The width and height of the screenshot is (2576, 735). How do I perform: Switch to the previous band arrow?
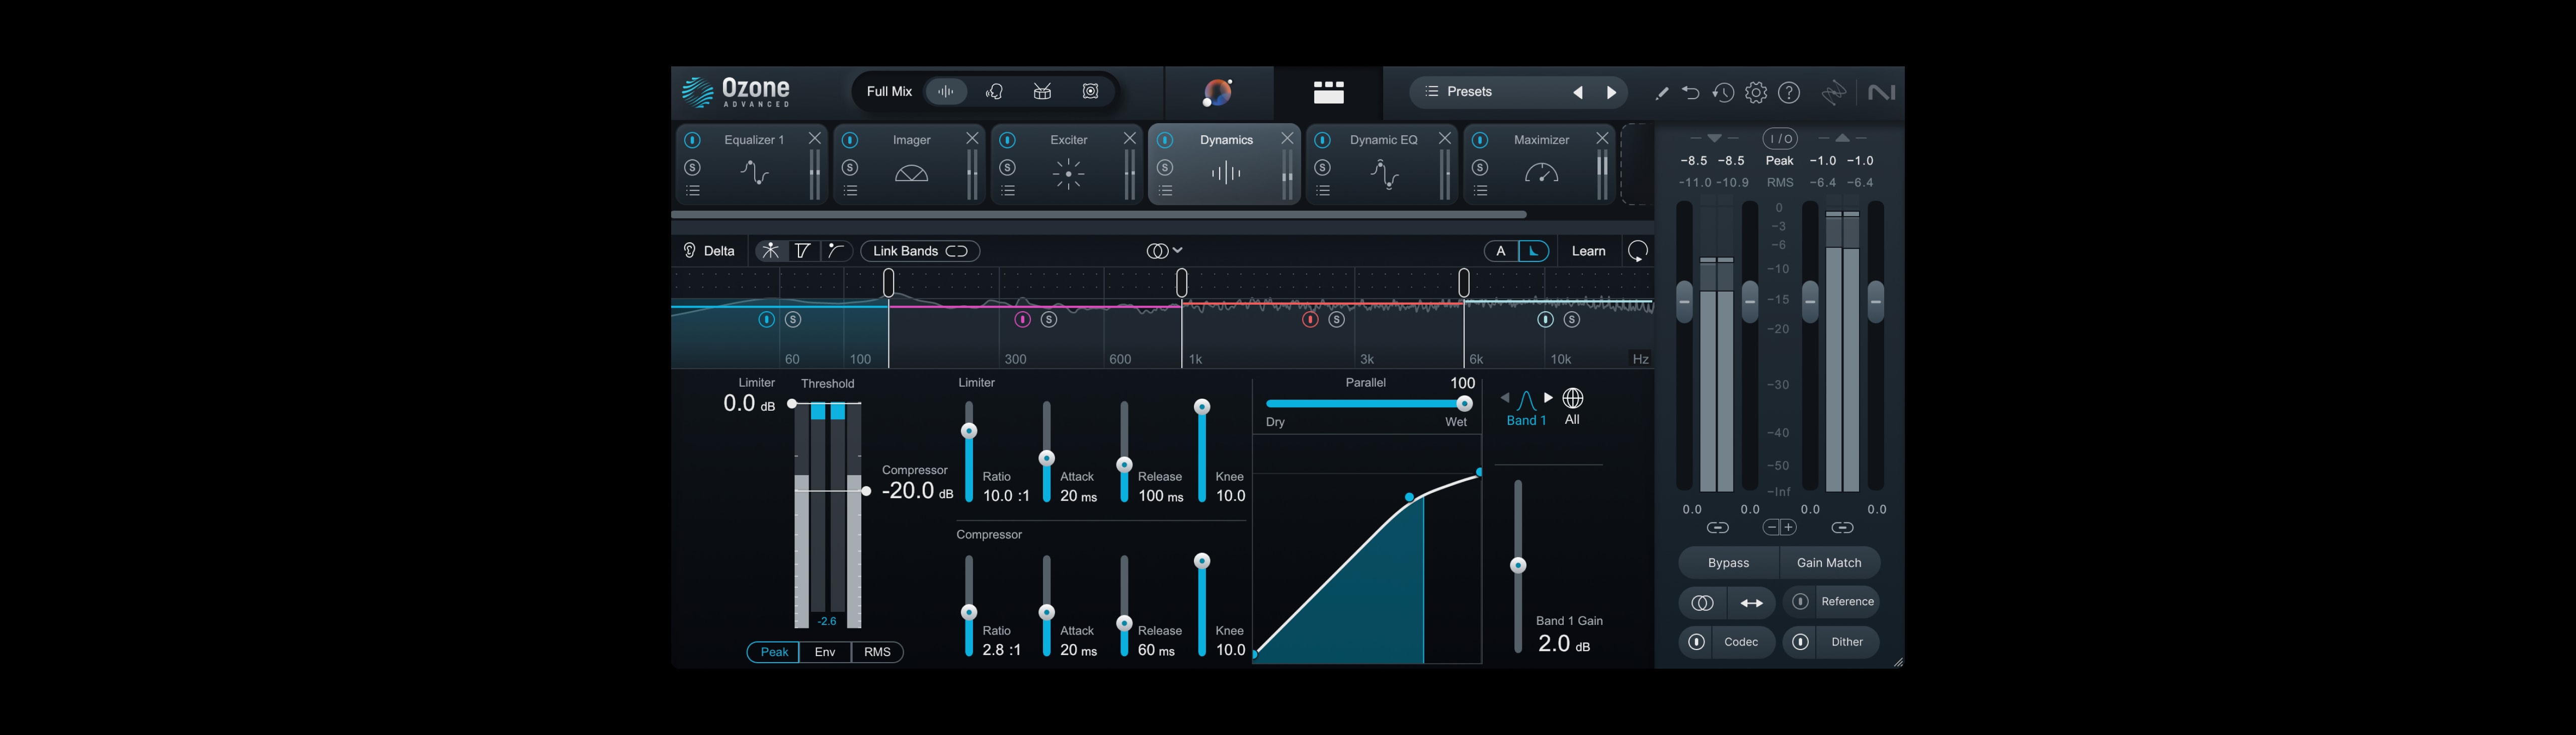(x=1504, y=398)
